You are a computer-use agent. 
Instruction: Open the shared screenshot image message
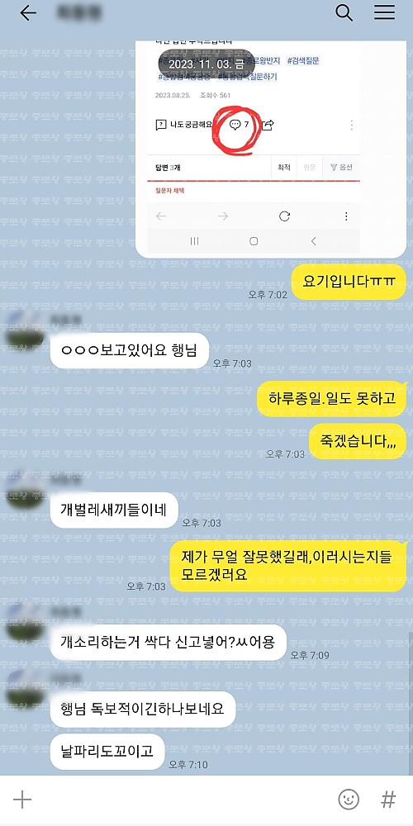pos(271,149)
